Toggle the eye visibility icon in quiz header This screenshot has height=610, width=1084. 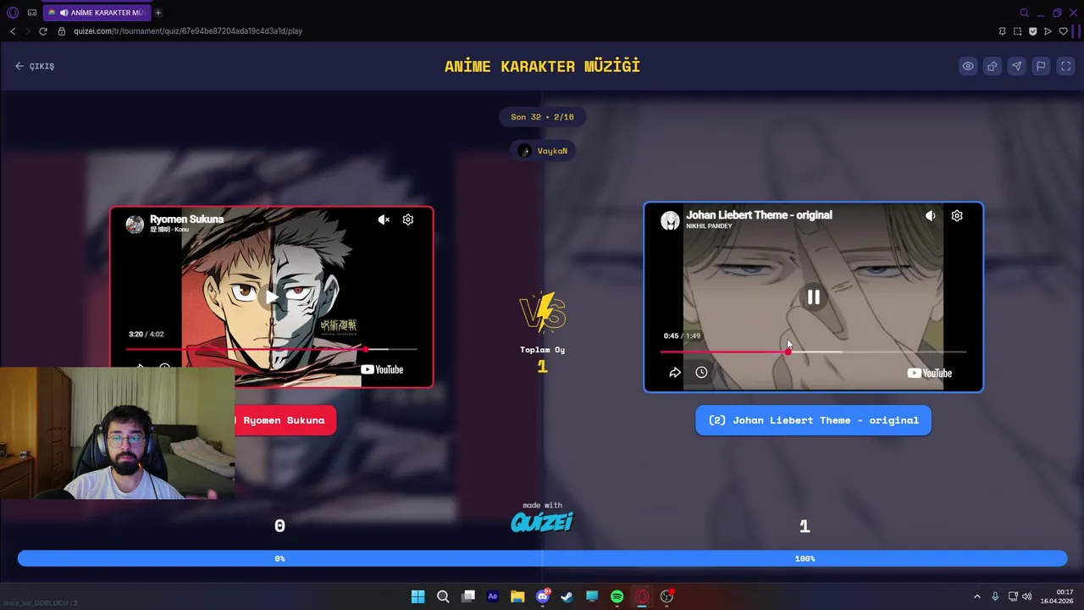click(968, 66)
